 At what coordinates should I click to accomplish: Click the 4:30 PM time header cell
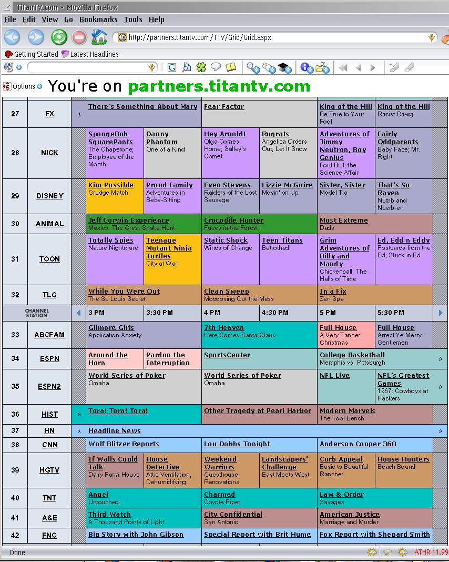click(288, 313)
